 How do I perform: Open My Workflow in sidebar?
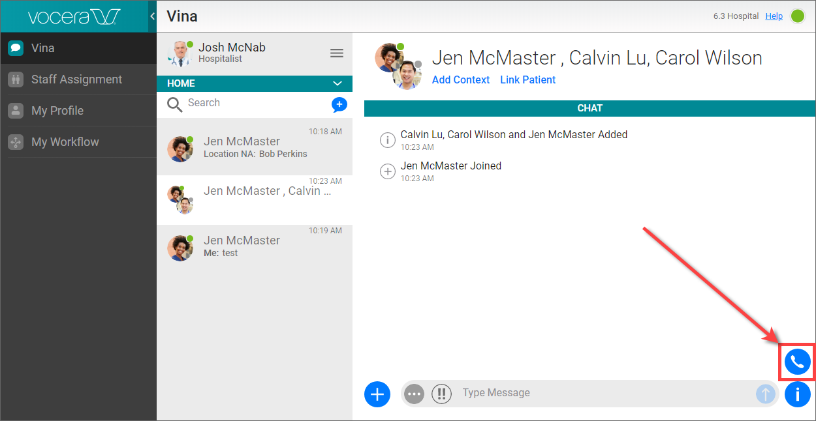pos(65,142)
